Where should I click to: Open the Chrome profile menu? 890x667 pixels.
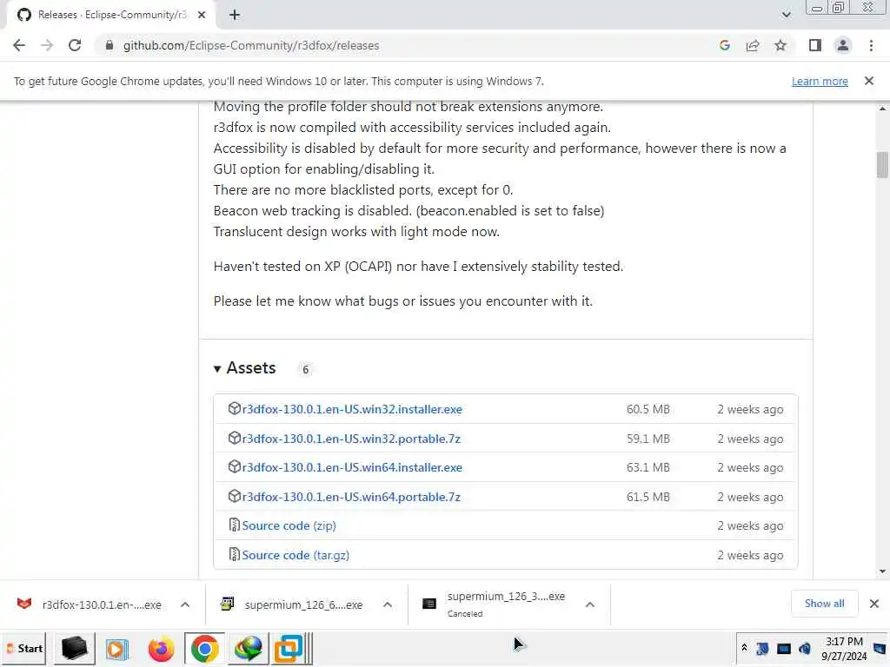point(843,45)
